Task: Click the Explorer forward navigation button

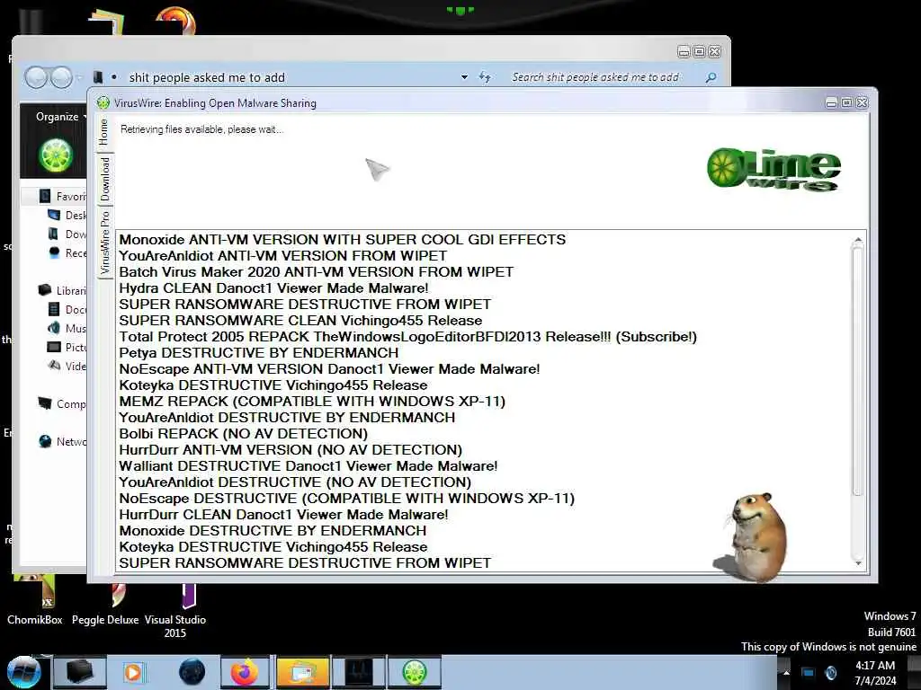Action: click(61, 77)
